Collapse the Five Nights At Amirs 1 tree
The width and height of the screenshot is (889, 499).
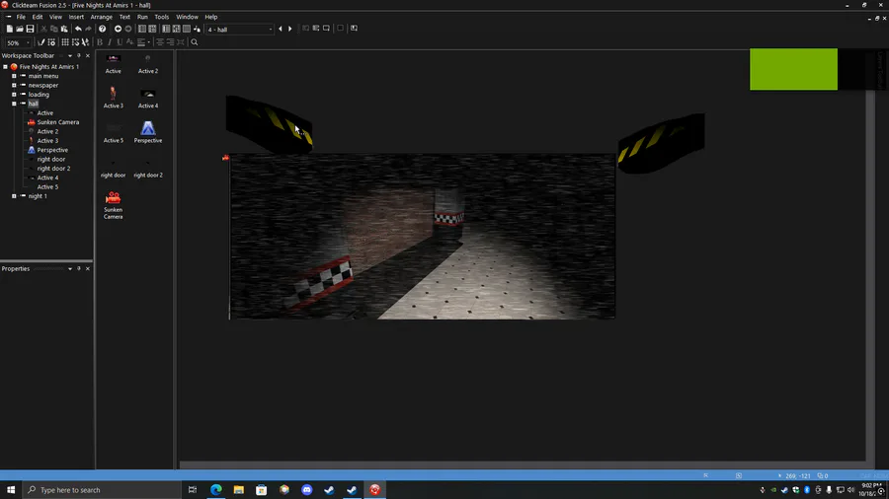pyautogui.click(x=5, y=67)
